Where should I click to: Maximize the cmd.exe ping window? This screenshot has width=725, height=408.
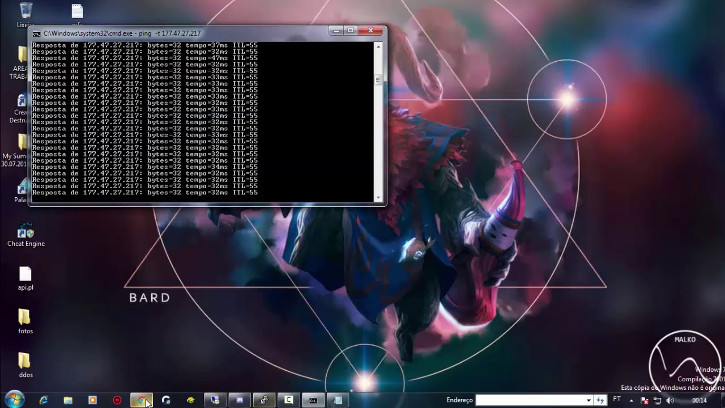point(351,31)
